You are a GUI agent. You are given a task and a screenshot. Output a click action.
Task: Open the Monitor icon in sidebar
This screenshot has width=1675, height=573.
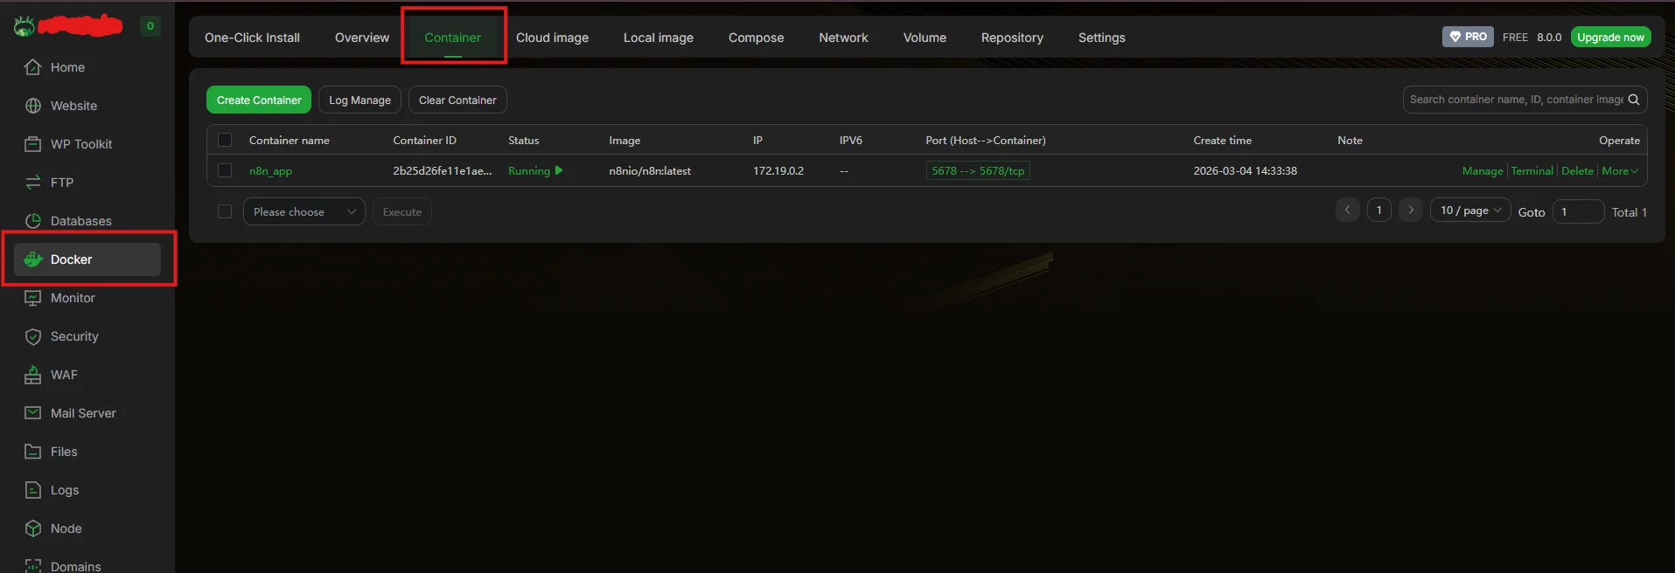tap(33, 298)
